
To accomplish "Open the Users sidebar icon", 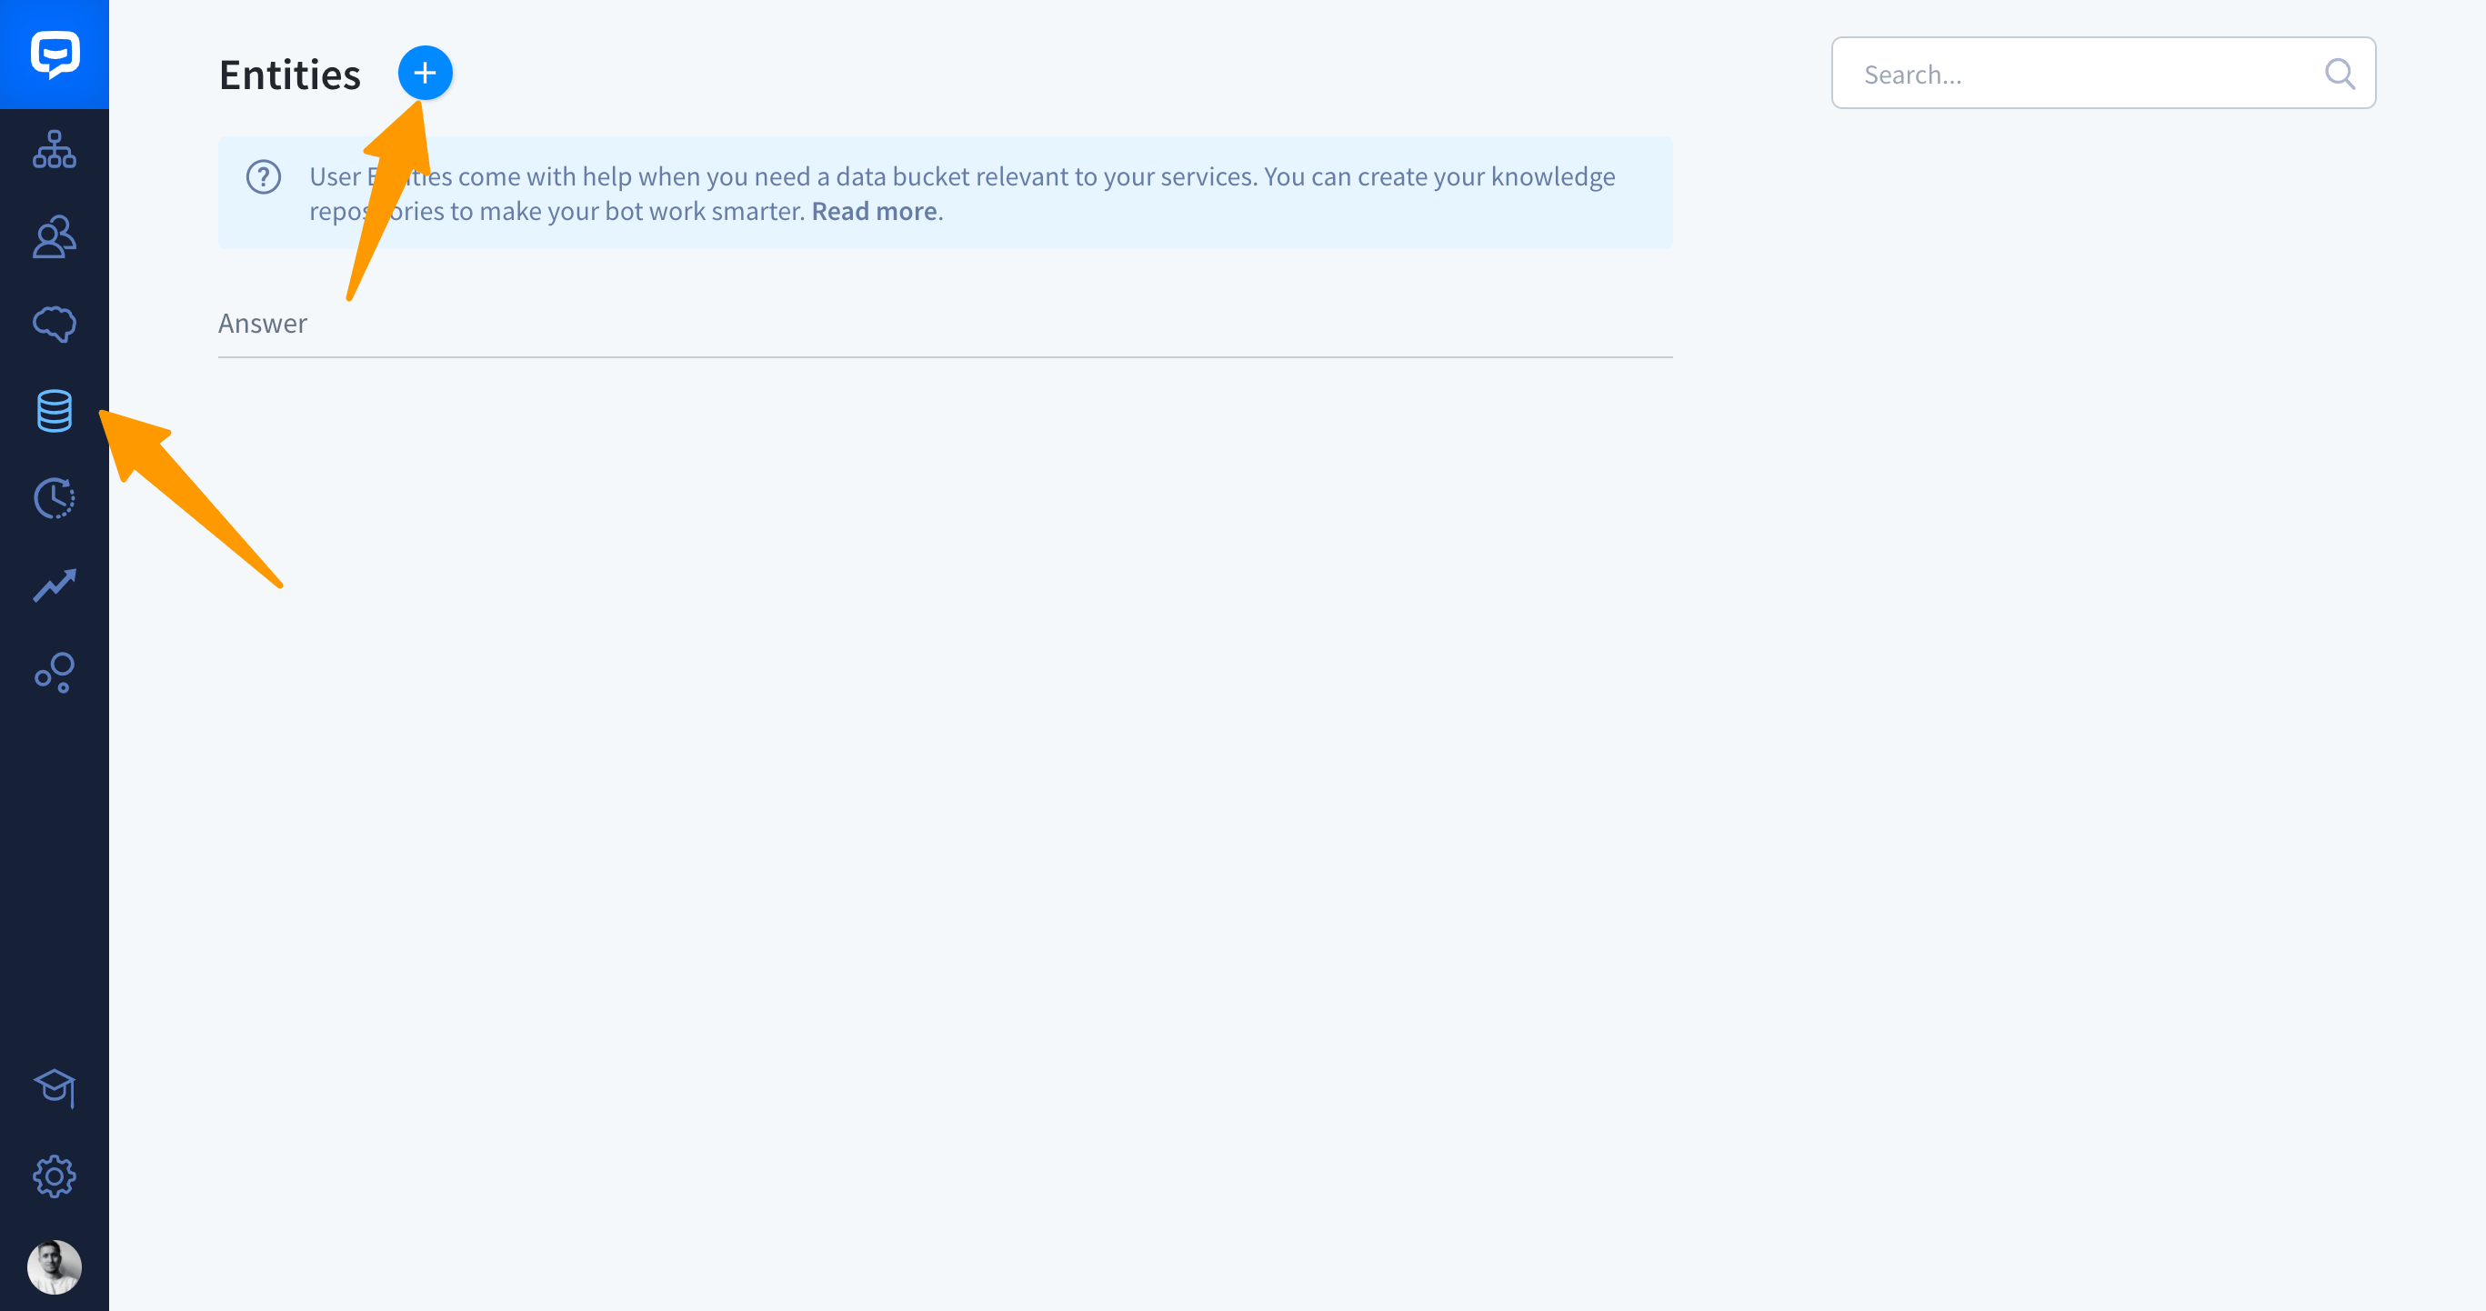I will click(x=54, y=236).
